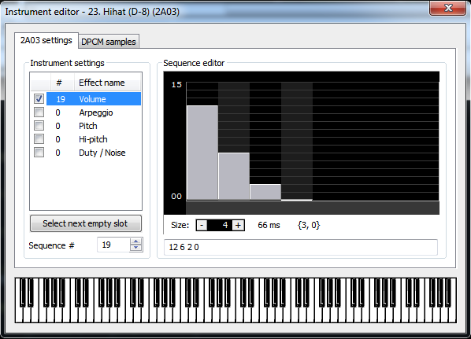The image size is (471, 339).
Task: Decrement Sequence # spinner down arrow
Action: coord(136,248)
